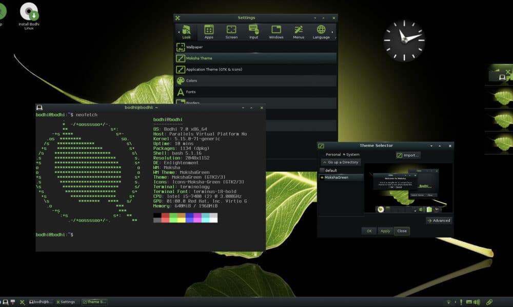513x307 pixels.
Task: Click Apply in the Theme Selector
Action: tap(385, 231)
